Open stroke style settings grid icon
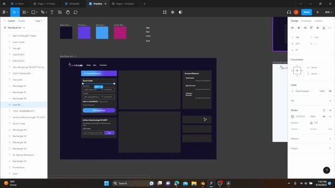 pos(324,110)
